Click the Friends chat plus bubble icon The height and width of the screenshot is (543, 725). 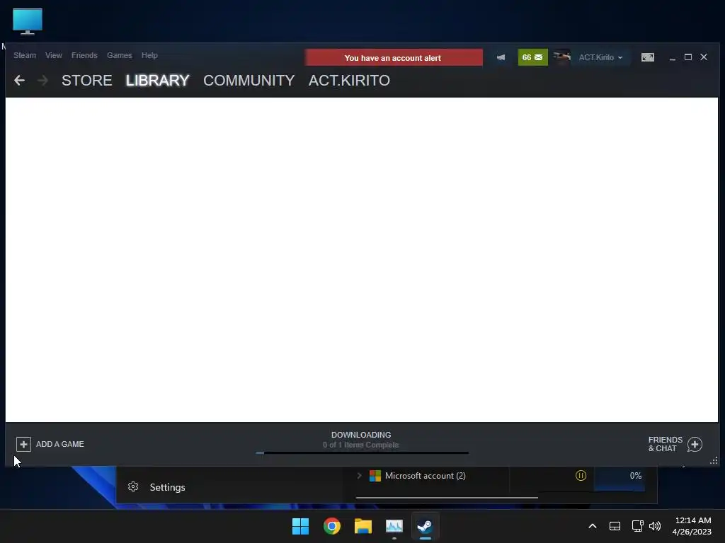click(x=695, y=444)
